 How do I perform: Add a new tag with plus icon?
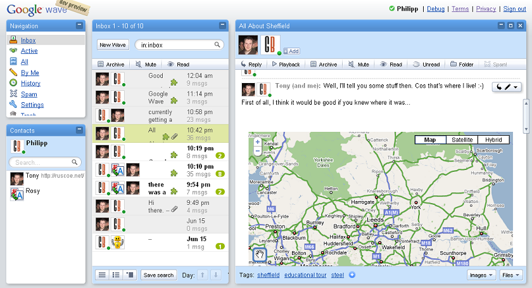click(352, 275)
